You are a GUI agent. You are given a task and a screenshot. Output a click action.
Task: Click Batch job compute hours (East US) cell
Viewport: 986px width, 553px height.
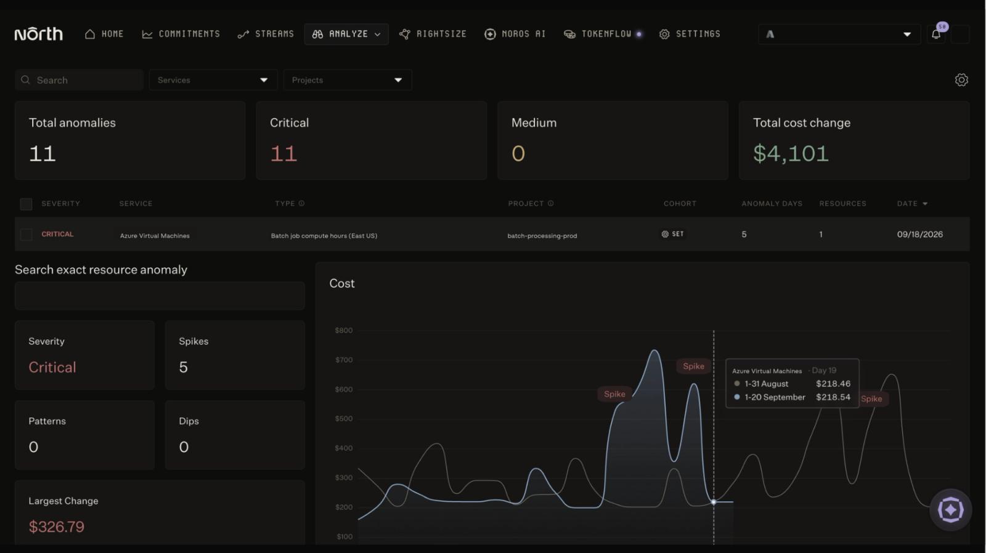coord(324,236)
